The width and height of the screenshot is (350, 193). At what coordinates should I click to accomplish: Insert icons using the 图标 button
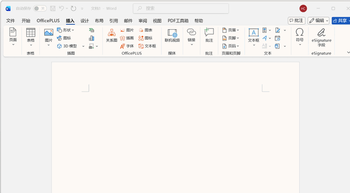(x=63, y=38)
